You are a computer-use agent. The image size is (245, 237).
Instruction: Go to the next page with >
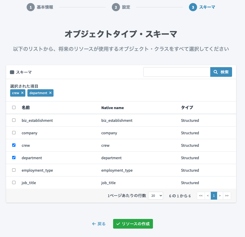pyautogui.click(x=220, y=196)
